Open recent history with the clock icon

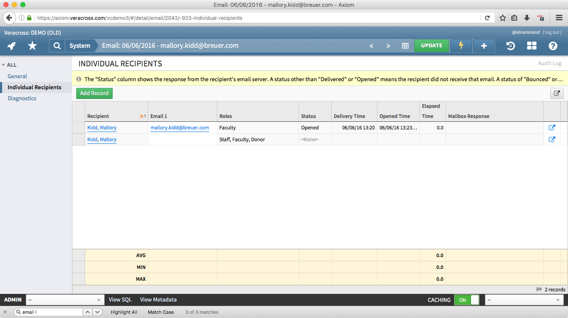pyautogui.click(x=510, y=46)
